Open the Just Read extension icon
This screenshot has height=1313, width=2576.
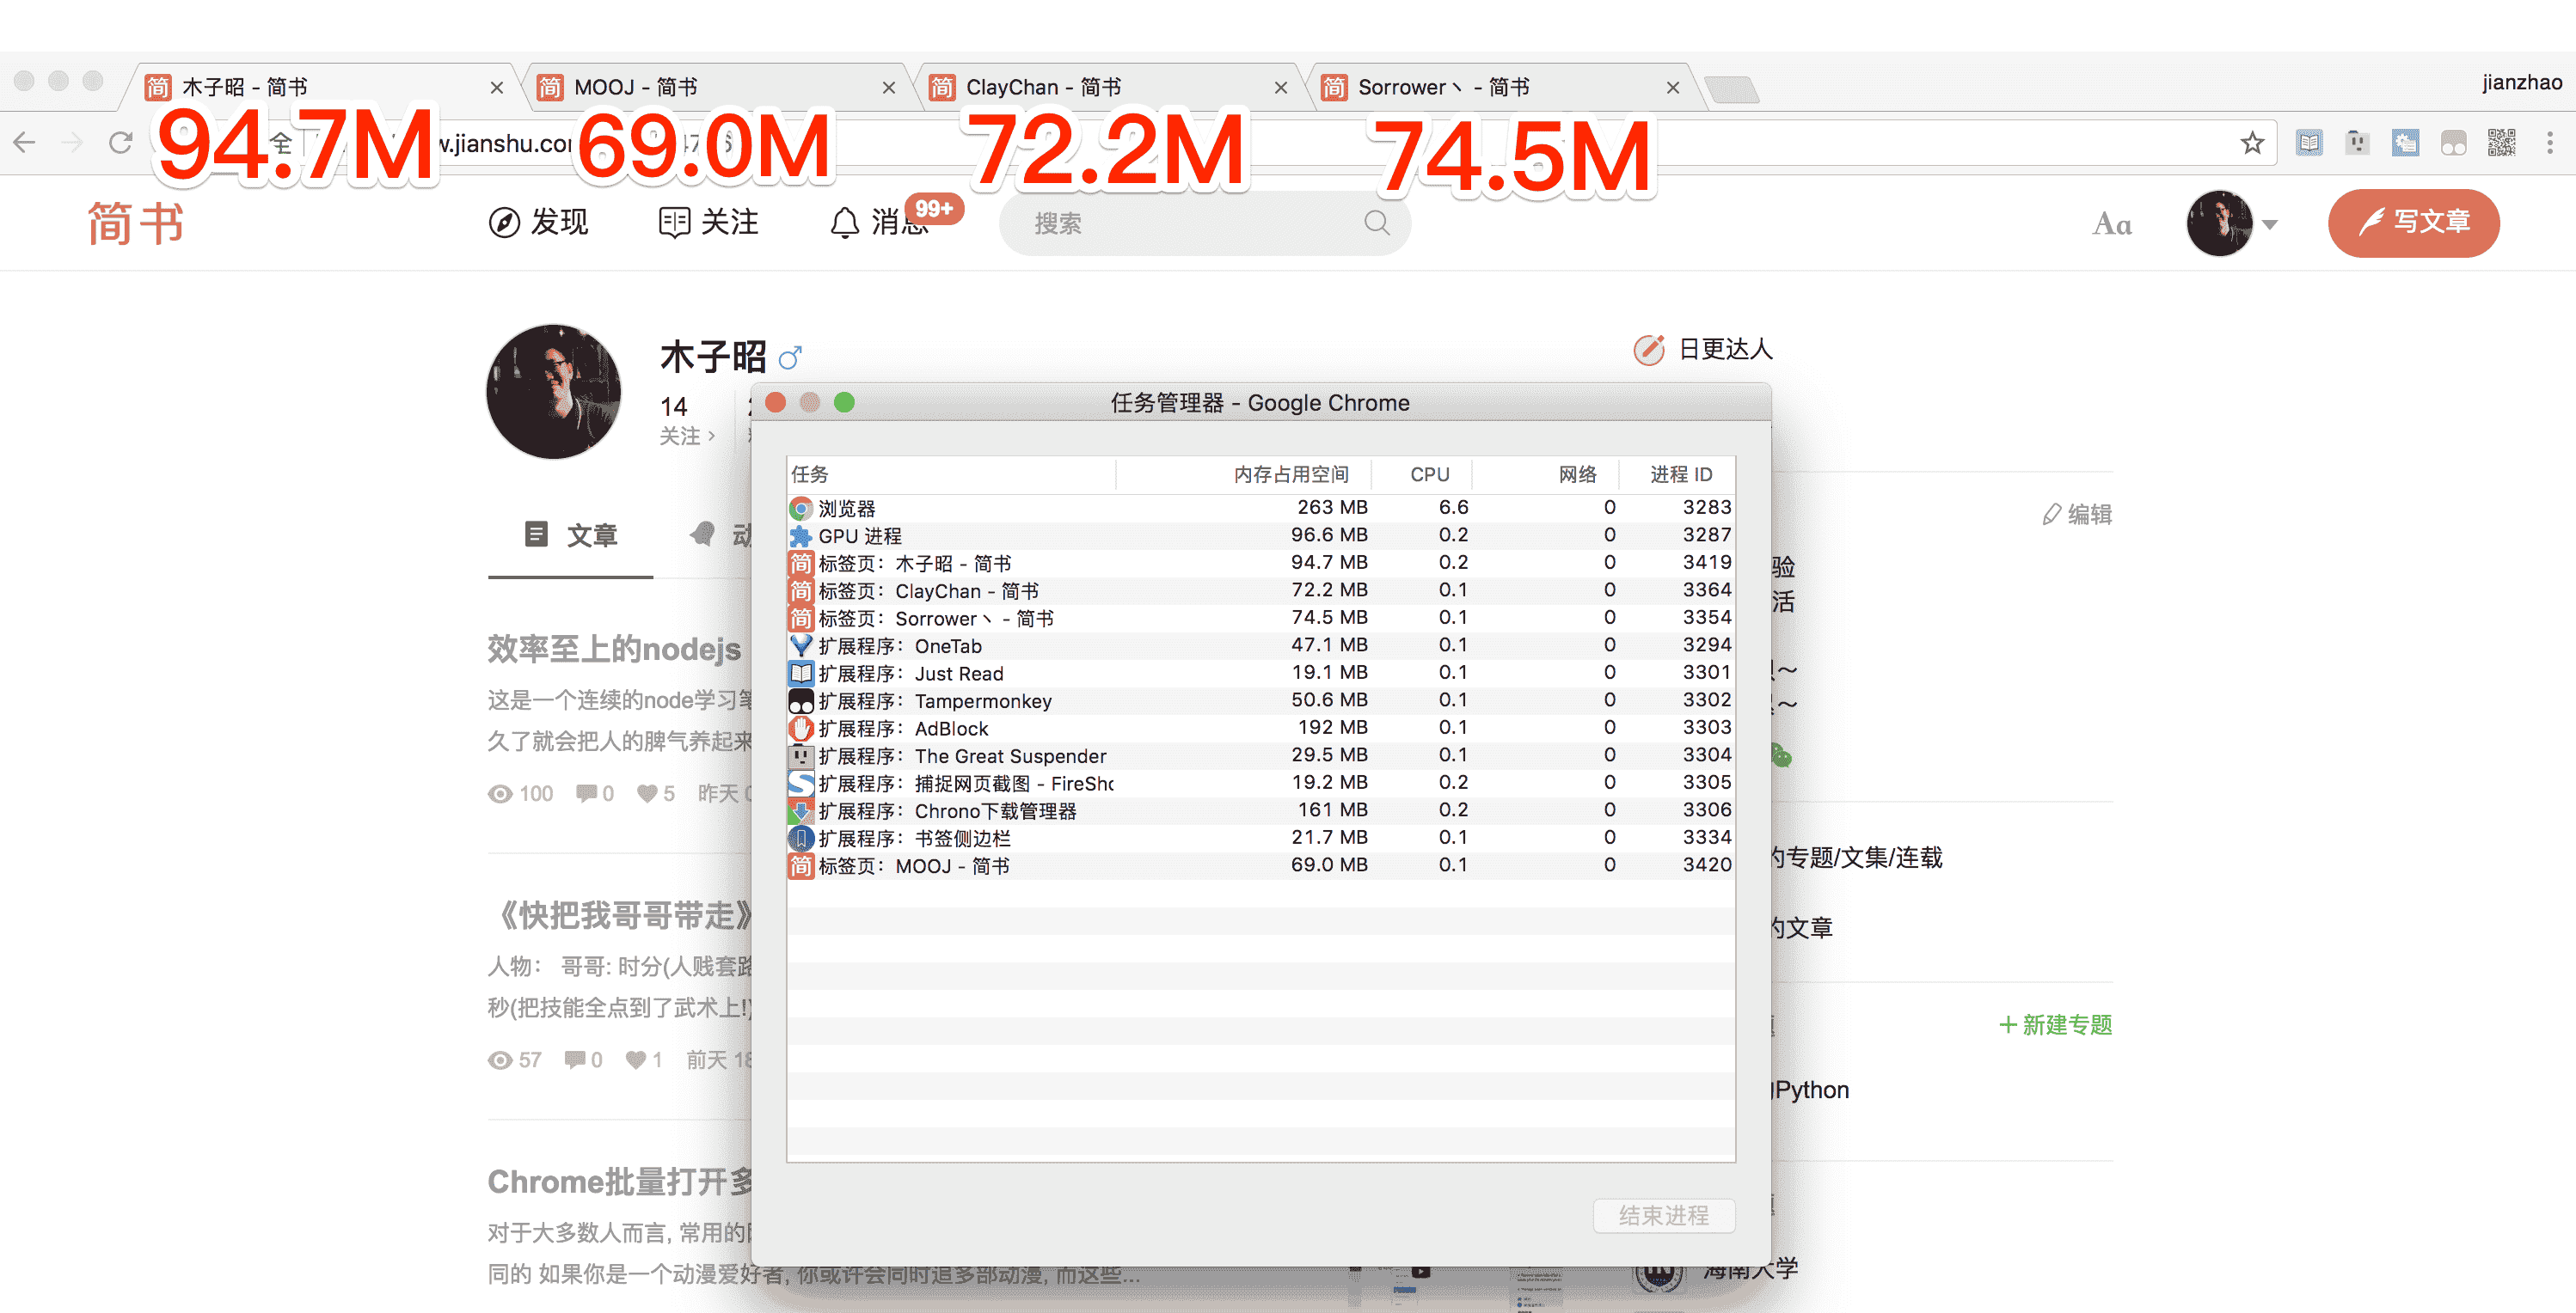click(2308, 143)
